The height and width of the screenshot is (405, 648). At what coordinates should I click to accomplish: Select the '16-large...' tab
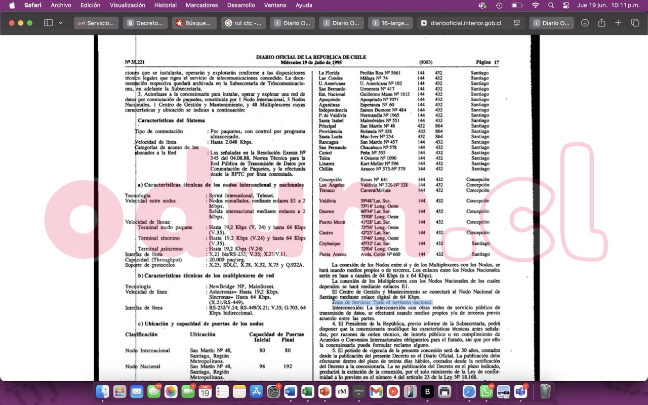(390, 23)
